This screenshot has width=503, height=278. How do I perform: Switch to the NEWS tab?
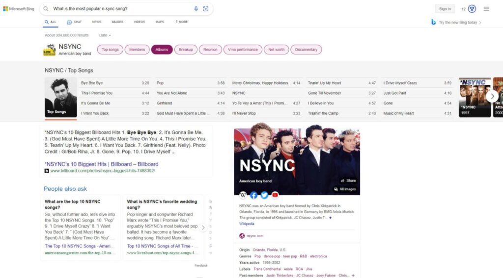click(97, 22)
